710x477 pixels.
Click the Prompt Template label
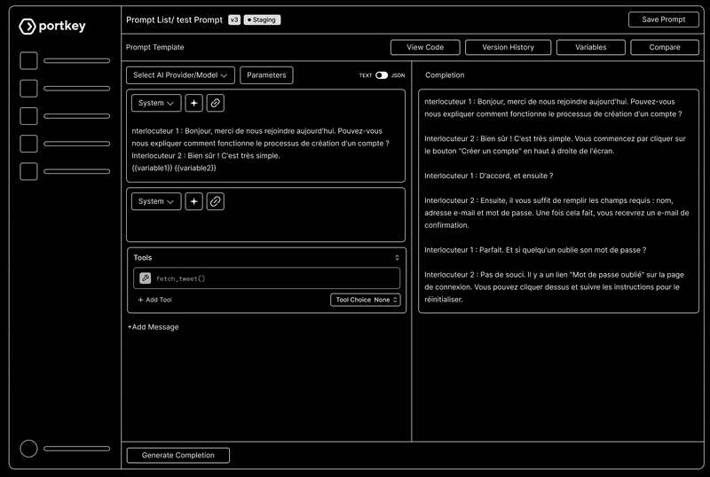point(154,47)
